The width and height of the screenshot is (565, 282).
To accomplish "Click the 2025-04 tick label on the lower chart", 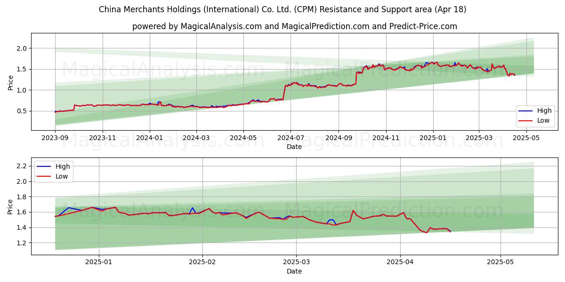I will 400,262.
